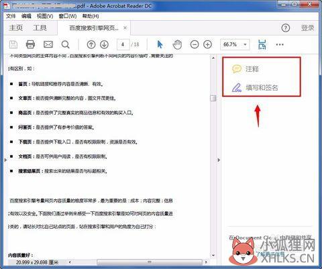Open the 视图(V) menu

tap(45, 16)
